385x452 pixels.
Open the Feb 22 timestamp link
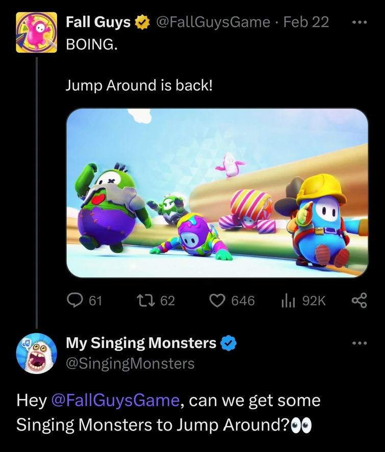[x=306, y=22]
